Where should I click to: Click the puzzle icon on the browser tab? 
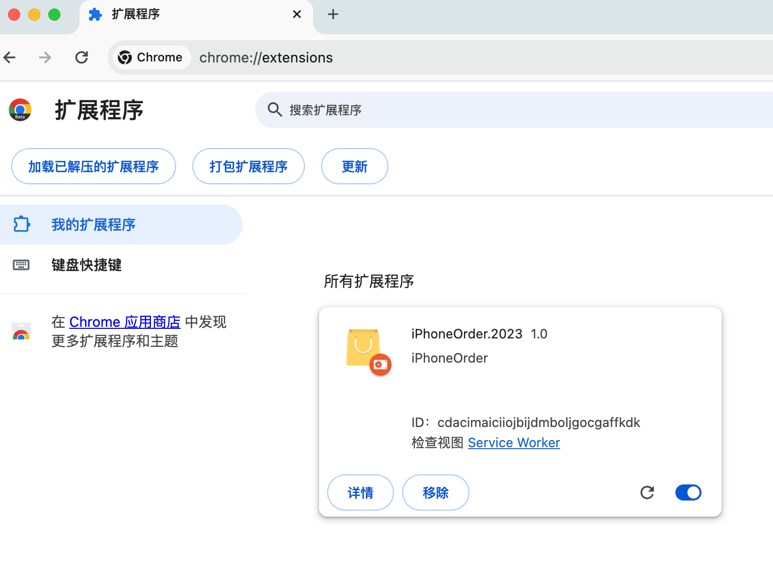tap(95, 14)
